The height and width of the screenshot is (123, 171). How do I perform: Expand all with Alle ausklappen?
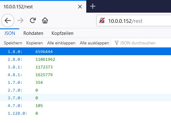pos(94,43)
